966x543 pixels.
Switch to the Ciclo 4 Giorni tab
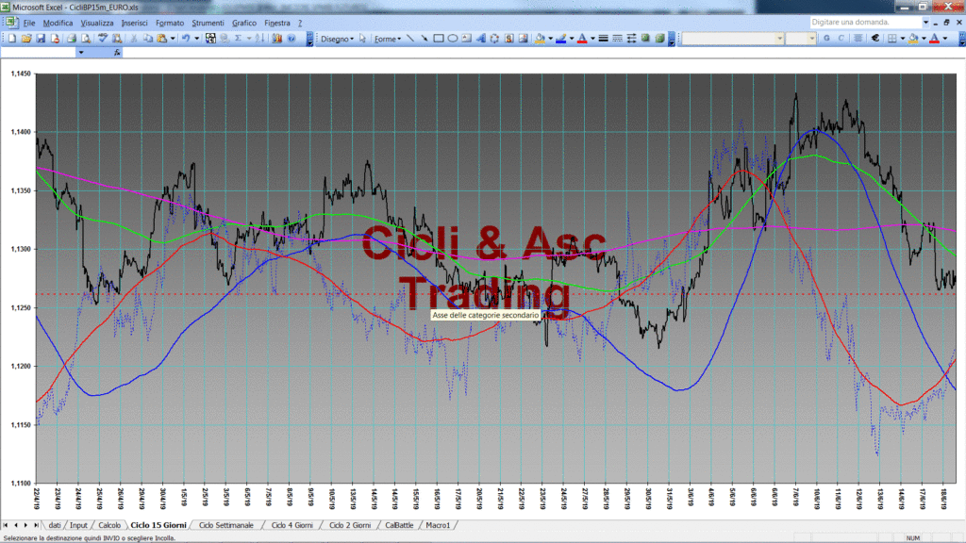pos(292,525)
